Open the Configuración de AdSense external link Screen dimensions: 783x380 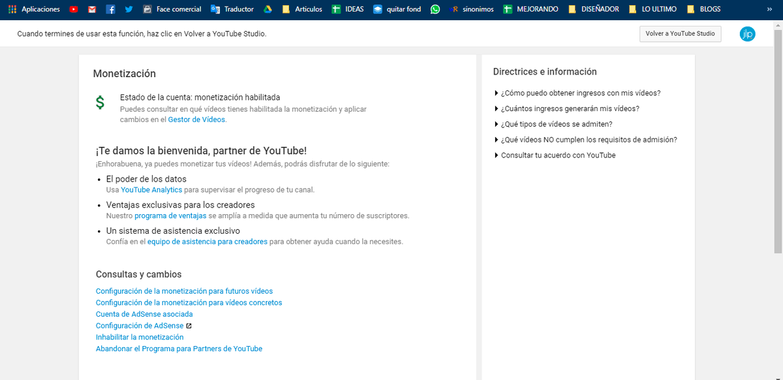point(144,326)
